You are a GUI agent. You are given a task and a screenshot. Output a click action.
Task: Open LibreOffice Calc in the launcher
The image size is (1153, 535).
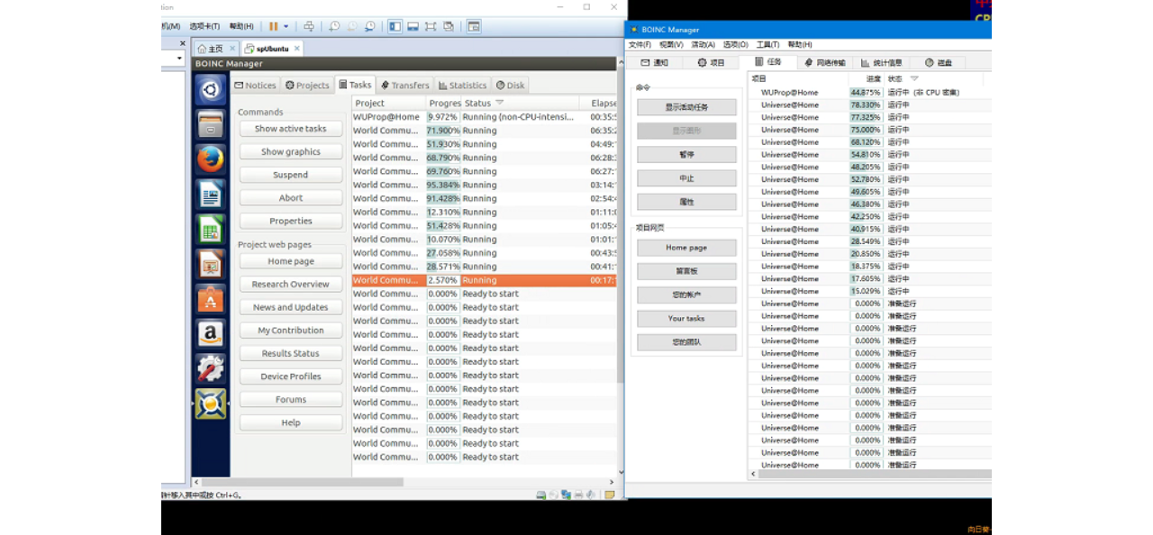click(x=211, y=229)
